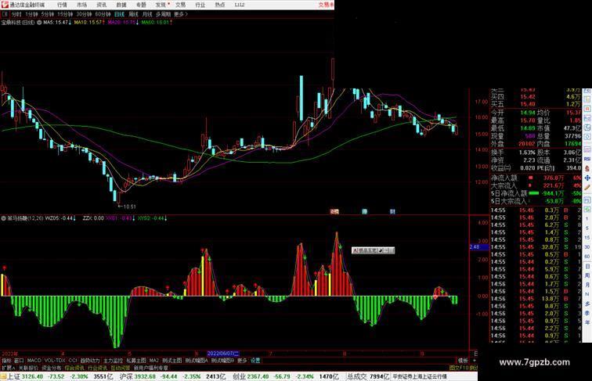This screenshot has width=592, height=381.
Task: Open the 模板 template button
Action: [x=463, y=361]
